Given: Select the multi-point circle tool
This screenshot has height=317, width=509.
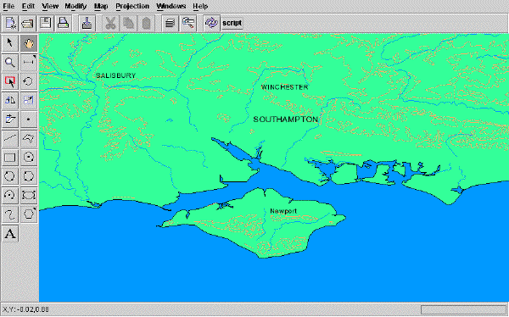Looking at the screenshot, I should [29, 176].
